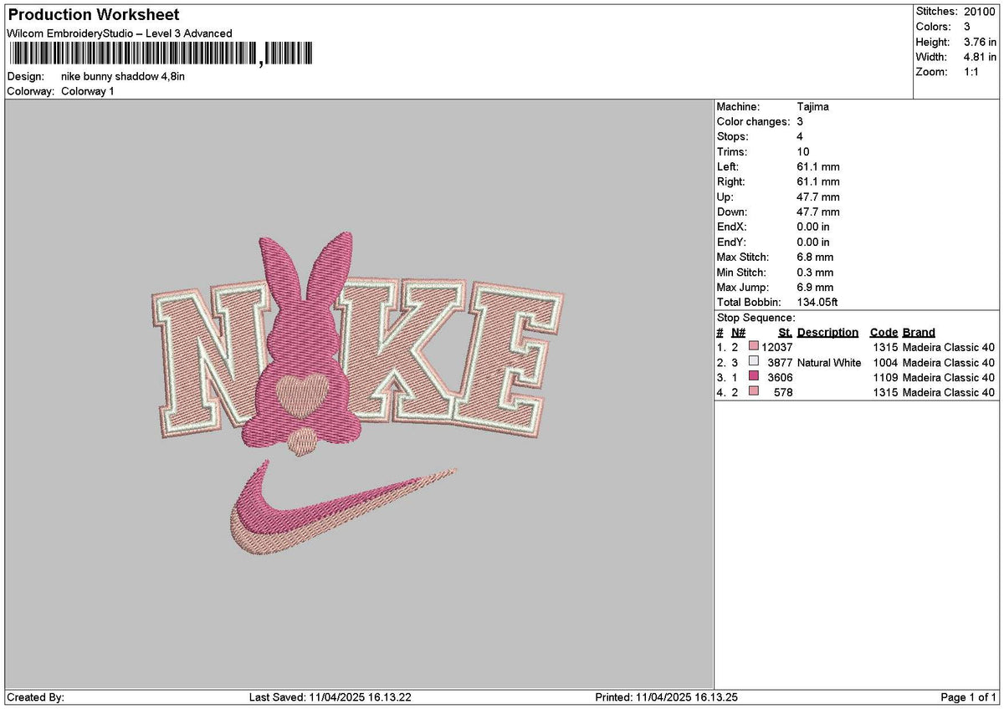Click 'Madeira Classic 40' in stop row 3
Viewport: 1004px width, 709px height.
949,377
